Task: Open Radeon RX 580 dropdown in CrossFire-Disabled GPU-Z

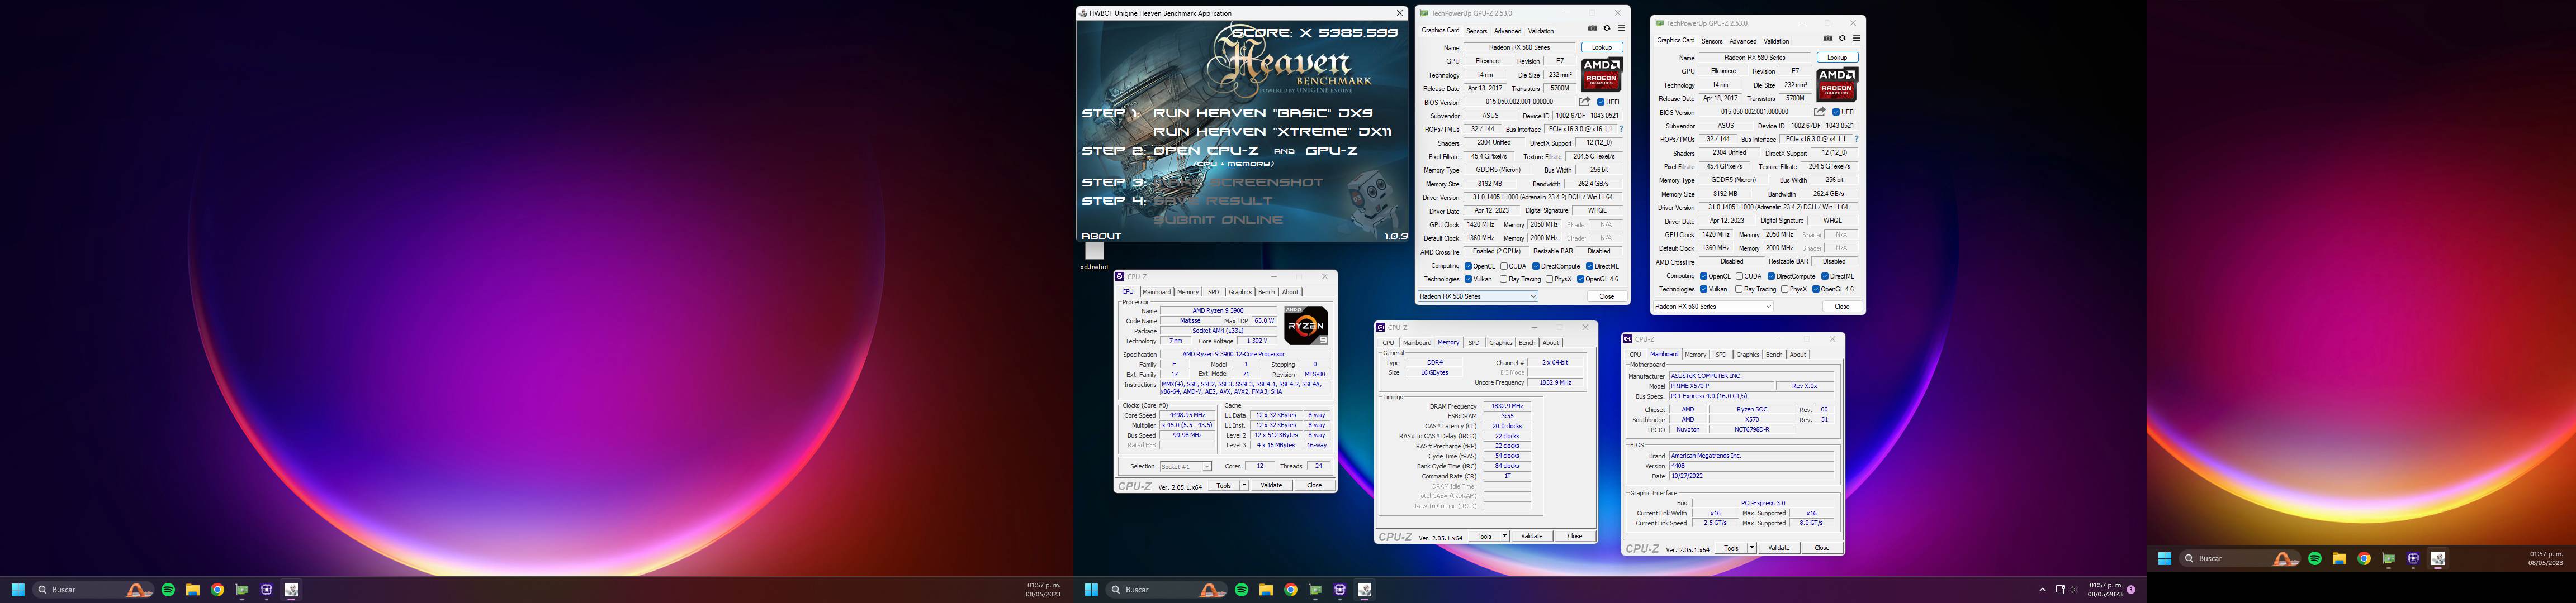Action: click(x=1713, y=307)
